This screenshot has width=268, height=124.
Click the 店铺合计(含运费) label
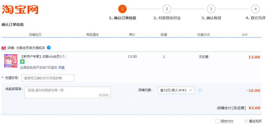(231, 108)
